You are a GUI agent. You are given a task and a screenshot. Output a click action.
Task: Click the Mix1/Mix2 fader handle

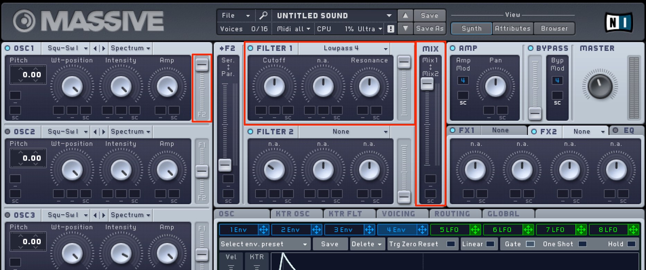[427, 84]
